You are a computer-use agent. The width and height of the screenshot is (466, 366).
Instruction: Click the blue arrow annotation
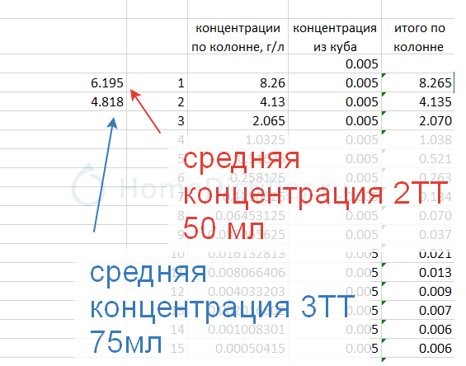click(x=105, y=175)
